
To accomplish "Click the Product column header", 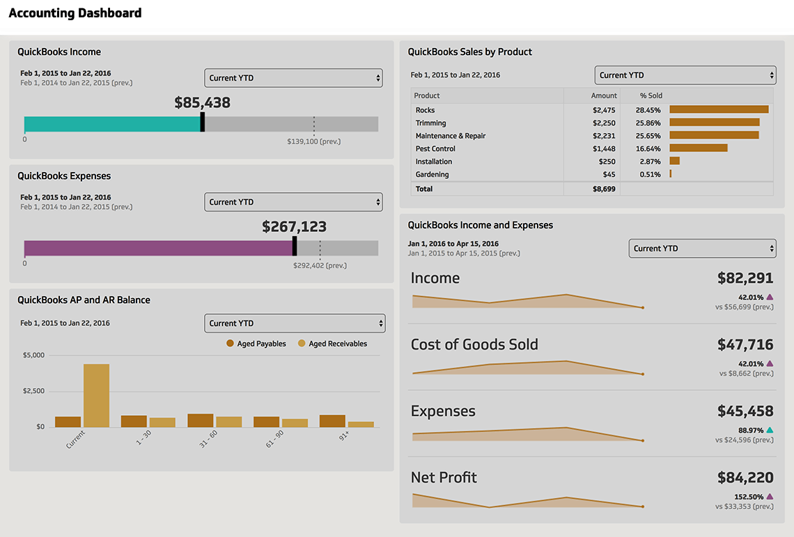I will (x=427, y=95).
